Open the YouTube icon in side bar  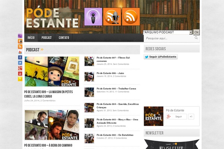[20, 74]
